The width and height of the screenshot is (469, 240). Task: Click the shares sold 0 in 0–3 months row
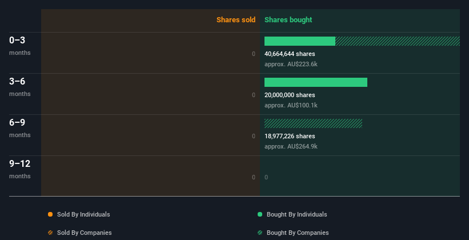(x=254, y=54)
